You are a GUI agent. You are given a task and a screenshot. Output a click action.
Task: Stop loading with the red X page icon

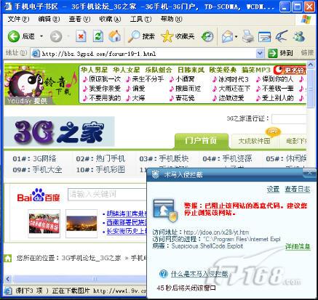point(81,36)
